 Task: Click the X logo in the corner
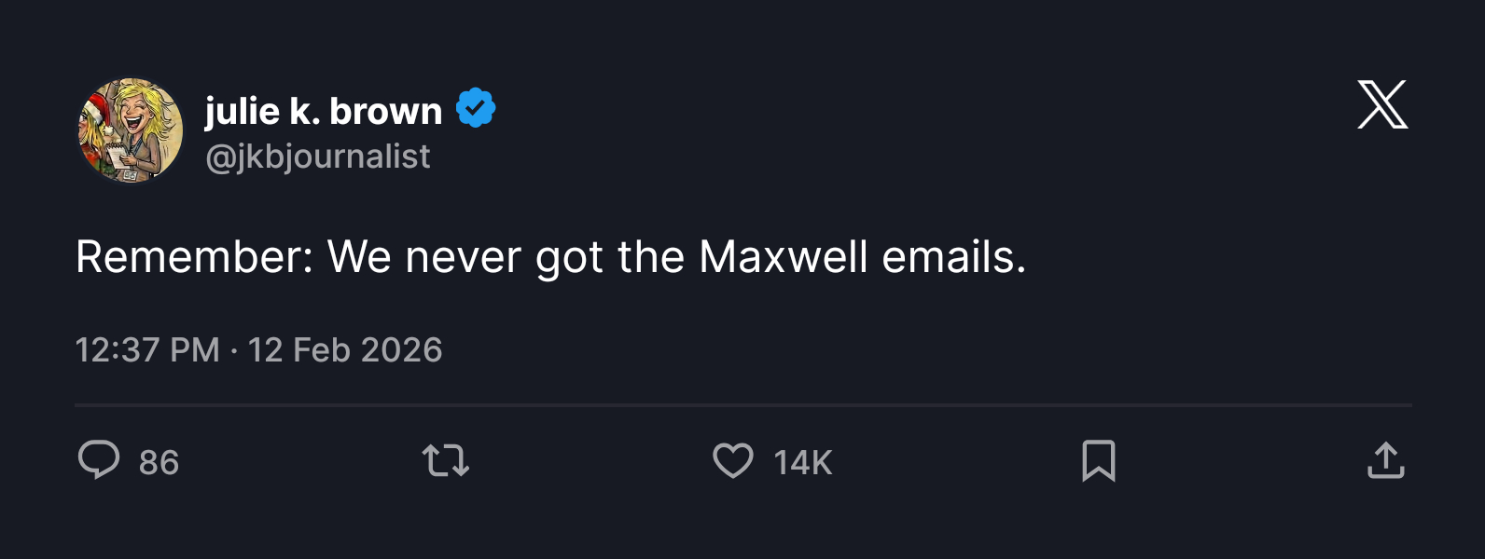click(x=1382, y=104)
